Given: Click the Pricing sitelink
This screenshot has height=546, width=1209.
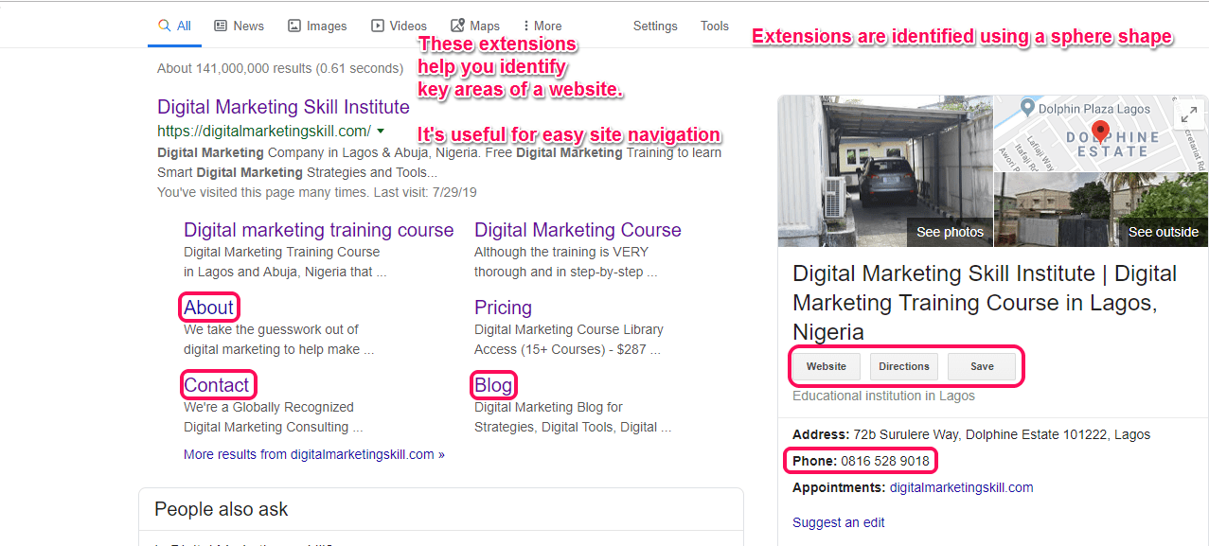Looking at the screenshot, I should [x=503, y=308].
